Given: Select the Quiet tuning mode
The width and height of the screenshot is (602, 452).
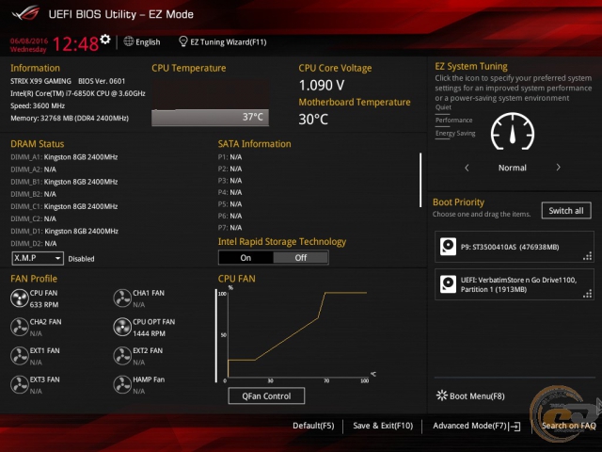Looking at the screenshot, I should tap(443, 107).
